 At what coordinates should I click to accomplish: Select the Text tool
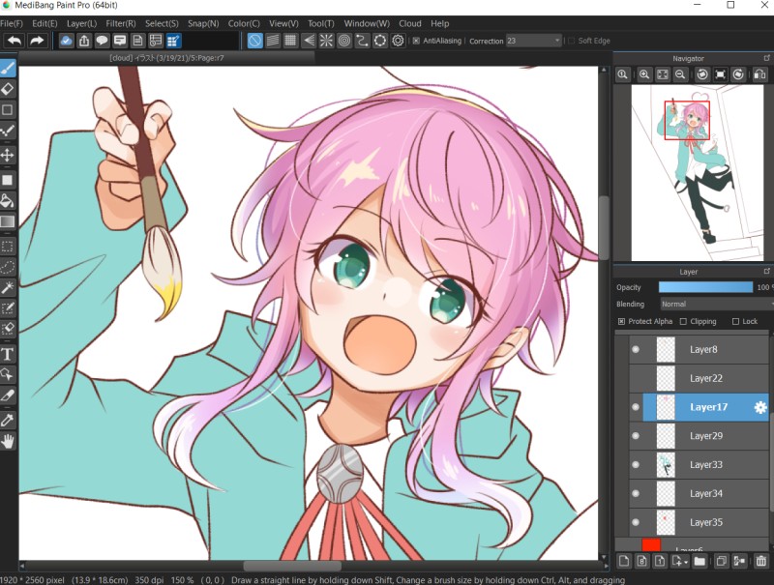(8, 354)
